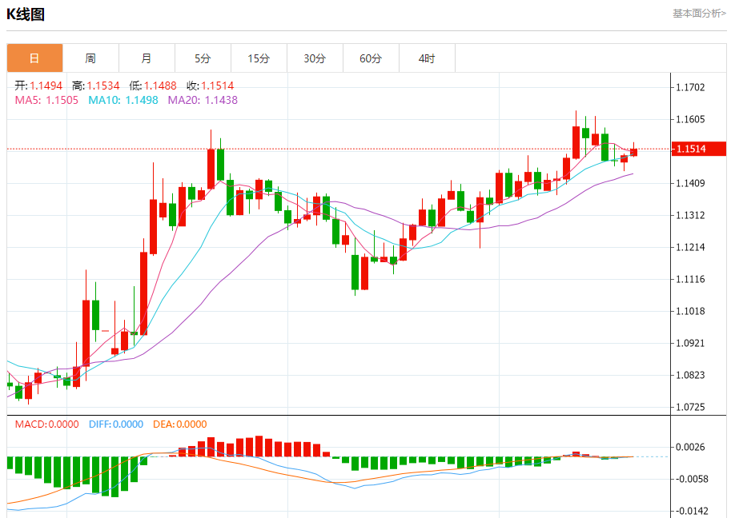Switch to the 月 monthly tab
This screenshot has width=731, height=518.
point(147,58)
